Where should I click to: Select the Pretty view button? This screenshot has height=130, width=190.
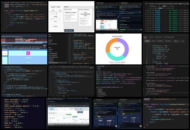point(147,41)
